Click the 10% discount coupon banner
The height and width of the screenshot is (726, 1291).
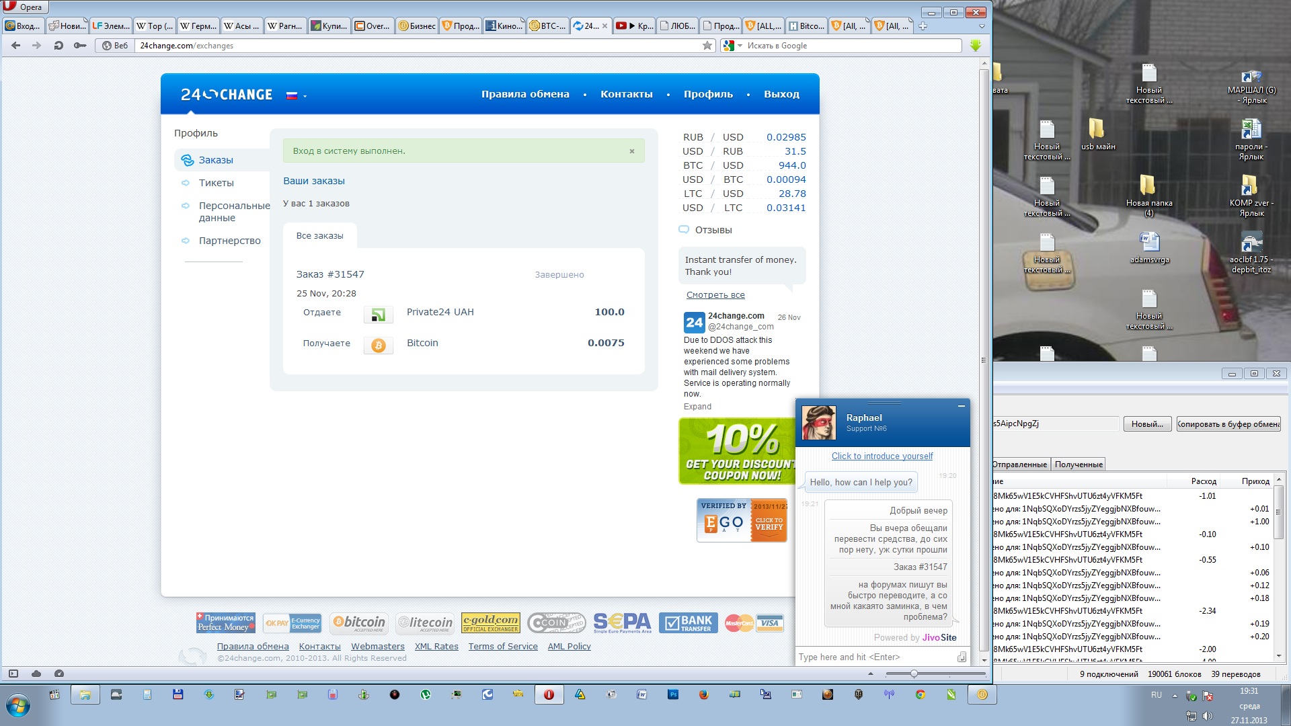click(x=737, y=451)
